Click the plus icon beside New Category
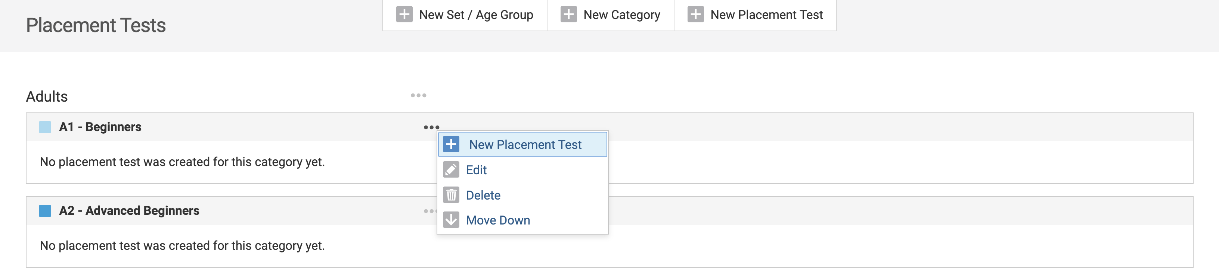The image size is (1219, 277). (568, 15)
